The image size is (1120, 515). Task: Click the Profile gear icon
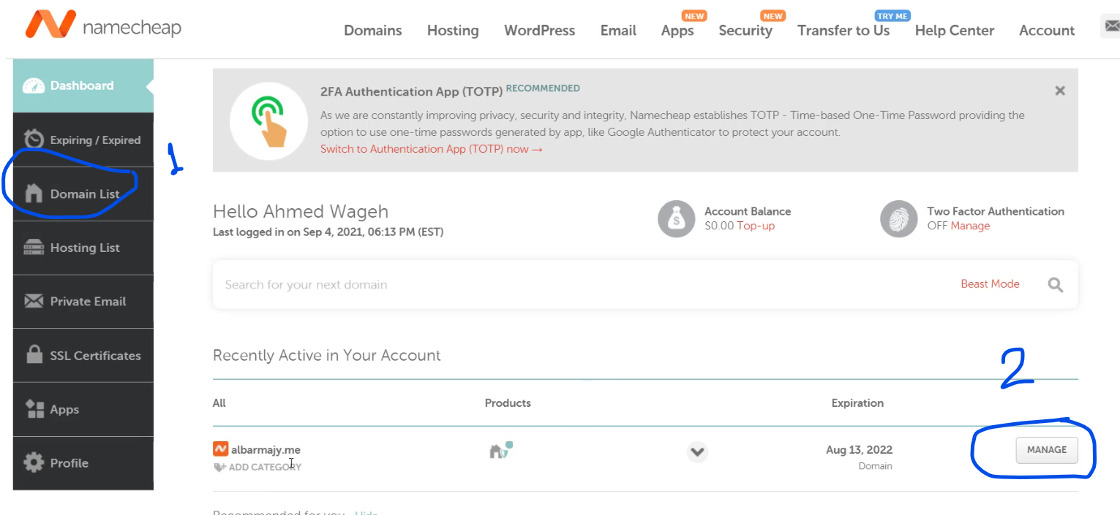[x=34, y=462]
